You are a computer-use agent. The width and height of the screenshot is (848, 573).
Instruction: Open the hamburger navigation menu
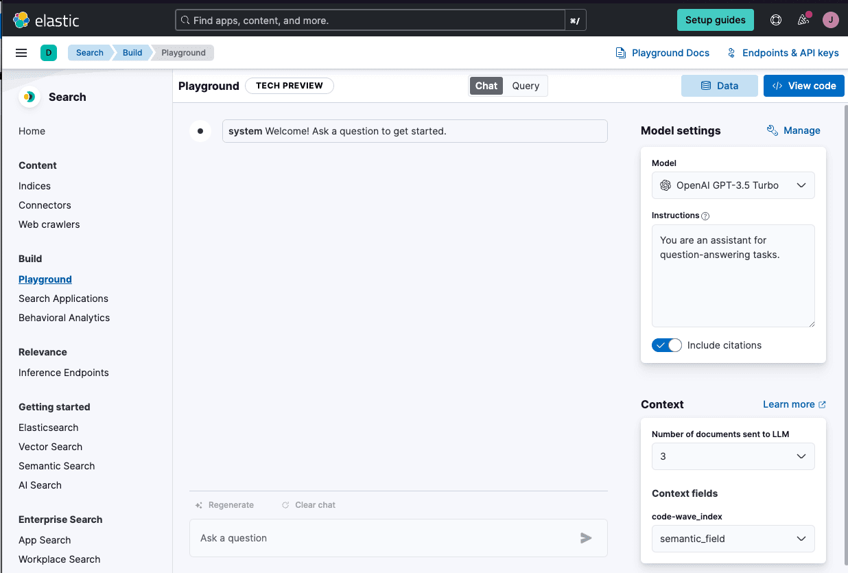coord(21,53)
